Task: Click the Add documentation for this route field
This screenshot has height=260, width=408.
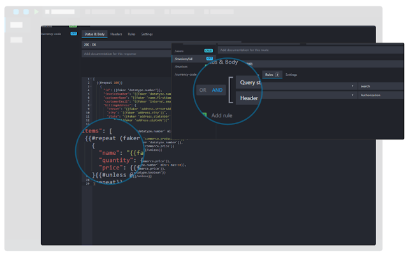Action: [x=310, y=50]
